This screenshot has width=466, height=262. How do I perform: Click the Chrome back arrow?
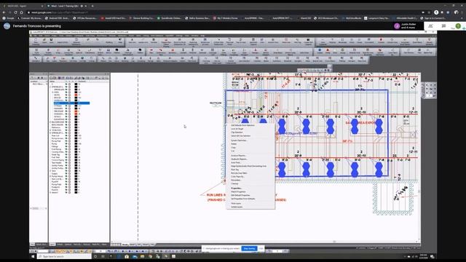(4, 12)
